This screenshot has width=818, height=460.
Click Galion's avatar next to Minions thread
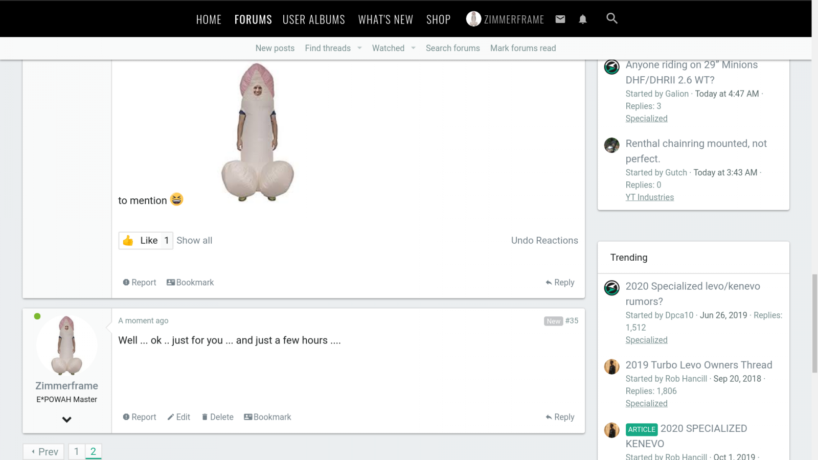pyautogui.click(x=612, y=67)
